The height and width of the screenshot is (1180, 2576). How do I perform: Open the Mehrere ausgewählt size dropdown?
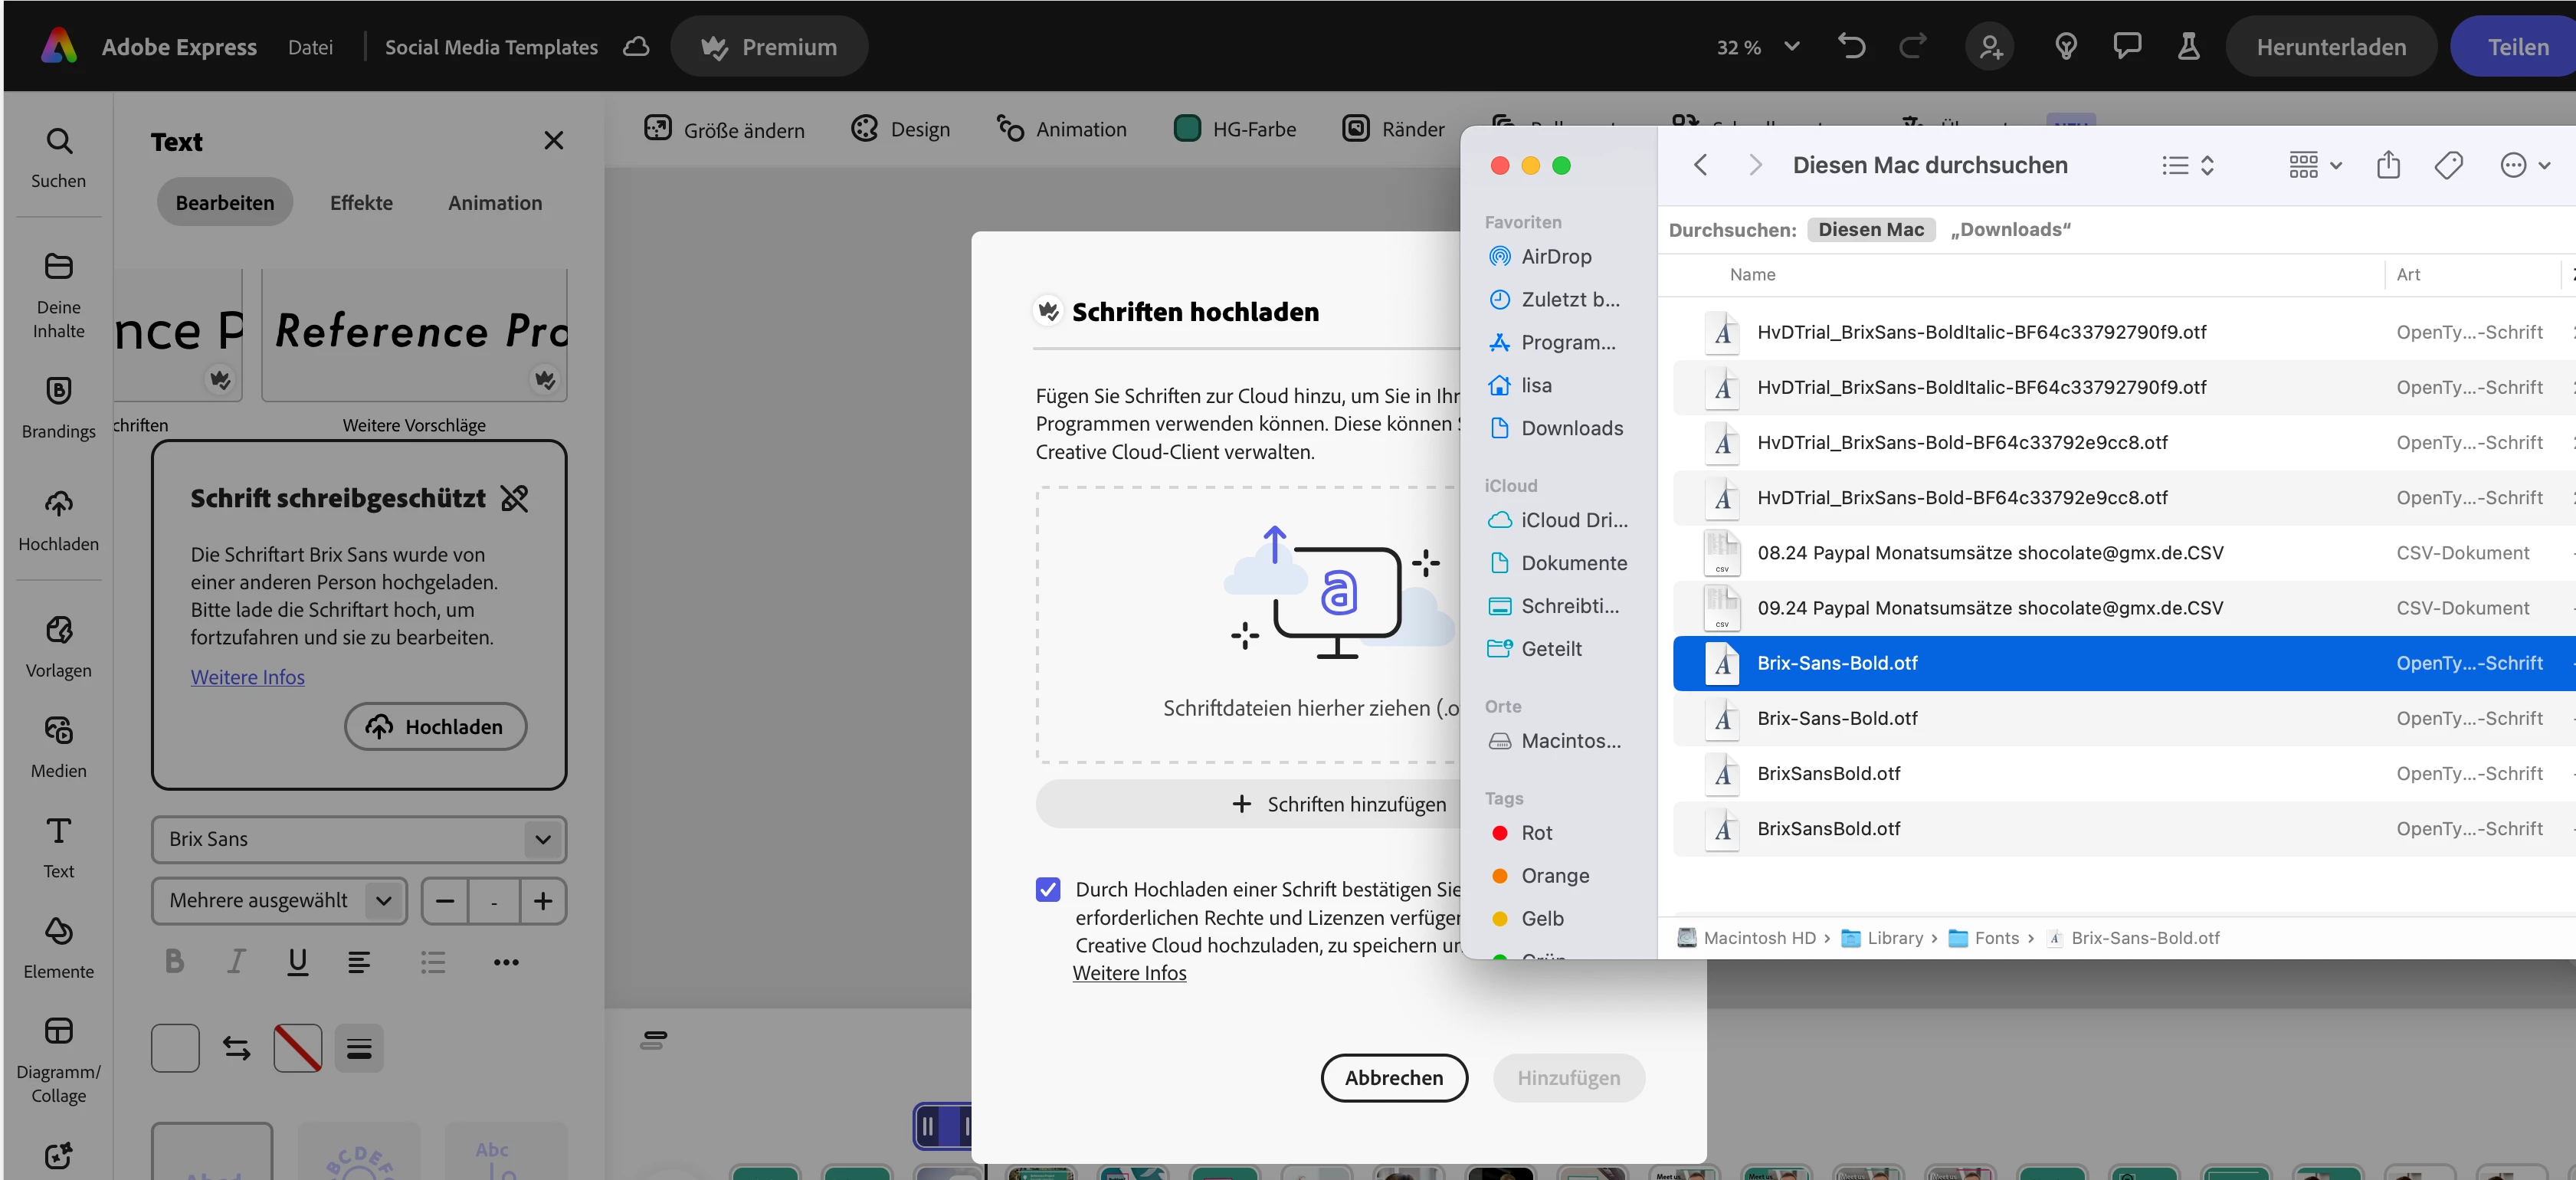pos(383,900)
